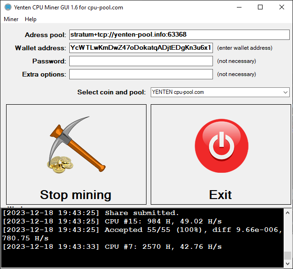Click the 'CPU #7: 2570 H, 42.76 H/s' log line
Image resolution: width=293 pixels, height=269 pixels.
(x=112, y=246)
